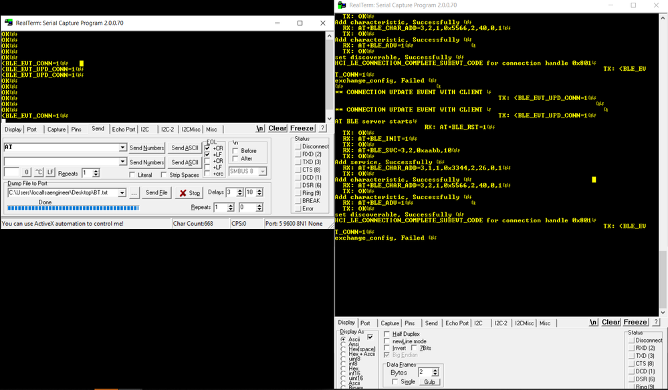Click the ... browse button beside the BT.txt path
668x390 pixels.
[x=134, y=192]
